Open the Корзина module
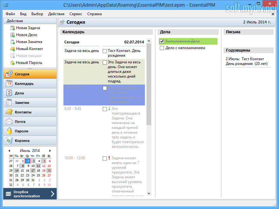Viewport: 279px width, 209px height. (30, 141)
